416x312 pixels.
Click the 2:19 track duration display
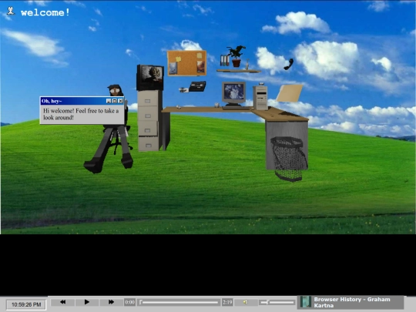pyautogui.click(x=227, y=302)
